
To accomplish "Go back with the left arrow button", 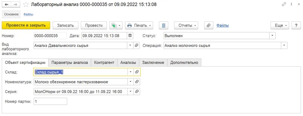I will 7,5.
